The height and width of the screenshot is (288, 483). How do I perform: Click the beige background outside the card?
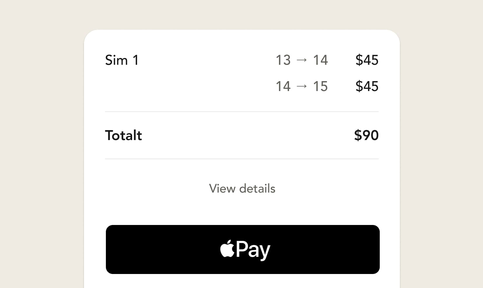point(41,146)
